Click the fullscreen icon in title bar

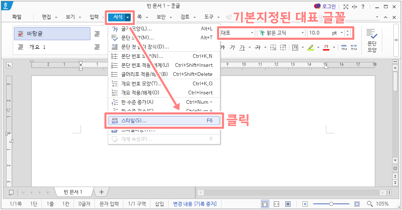coord(346,7)
